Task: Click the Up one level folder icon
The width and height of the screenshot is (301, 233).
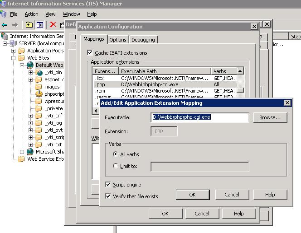Action: tap(29, 25)
